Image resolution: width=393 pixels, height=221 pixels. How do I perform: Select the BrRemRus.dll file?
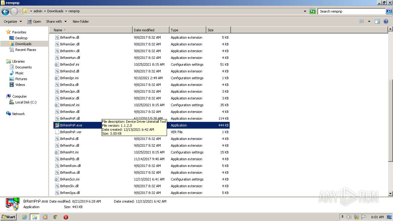coord(142,173)
